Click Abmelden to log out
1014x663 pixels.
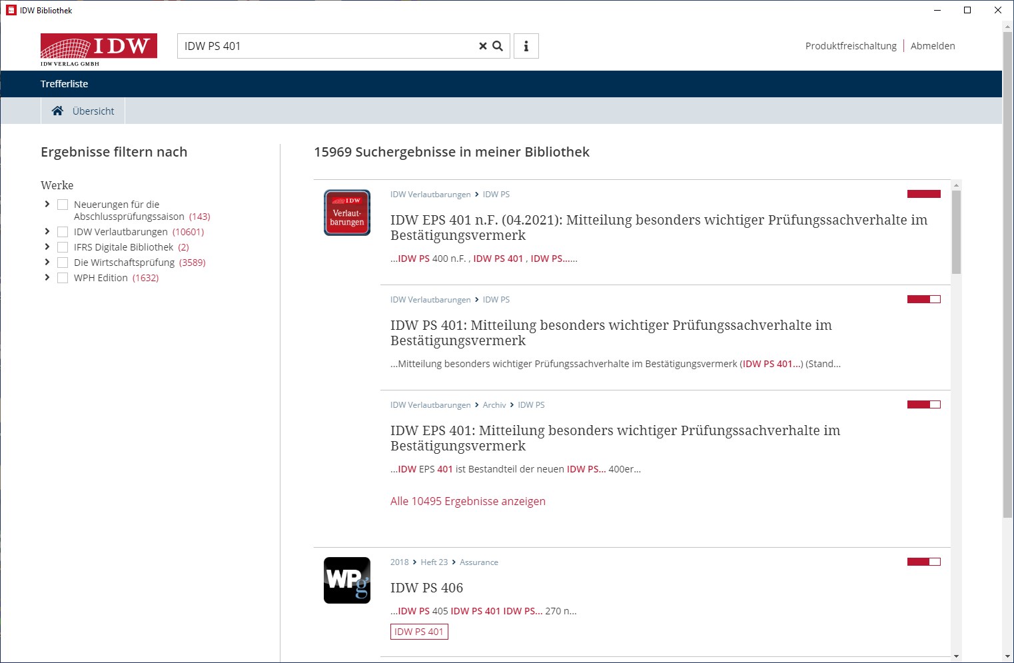pyautogui.click(x=933, y=46)
